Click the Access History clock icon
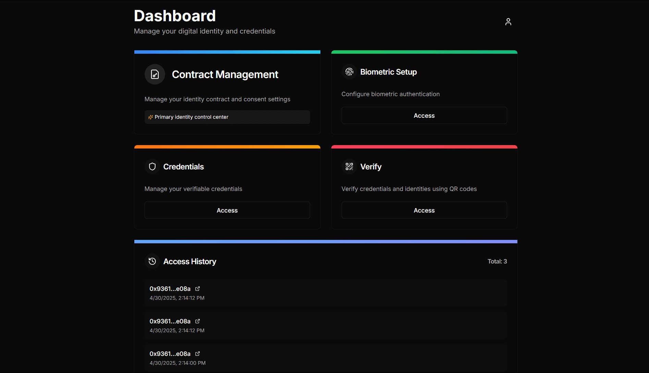Screen dimensions: 649x373 tap(152, 261)
